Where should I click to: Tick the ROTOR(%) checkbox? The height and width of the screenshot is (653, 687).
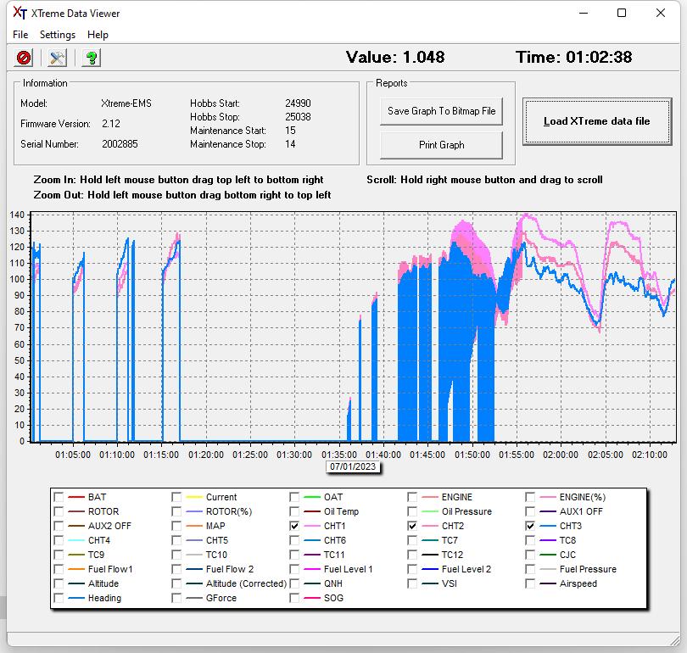(176, 511)
